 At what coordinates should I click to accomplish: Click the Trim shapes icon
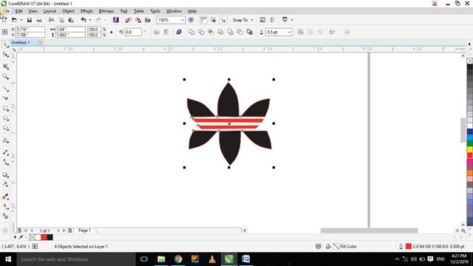coord(201,32)
